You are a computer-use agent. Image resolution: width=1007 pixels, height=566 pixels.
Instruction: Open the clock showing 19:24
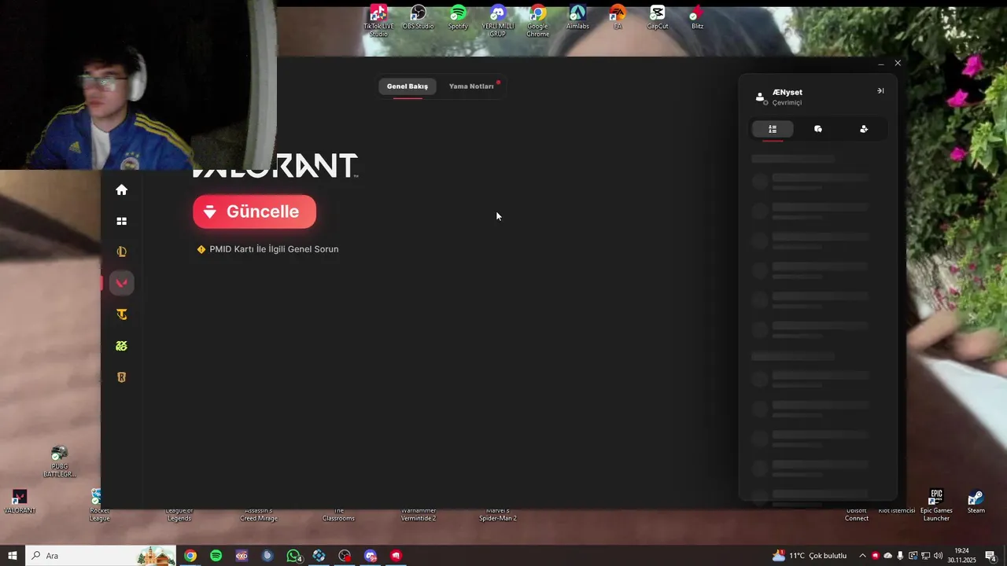coord(962,556)
